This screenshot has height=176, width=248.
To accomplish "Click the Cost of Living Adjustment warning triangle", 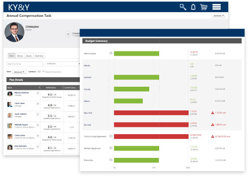I will [x=213, y=136].
